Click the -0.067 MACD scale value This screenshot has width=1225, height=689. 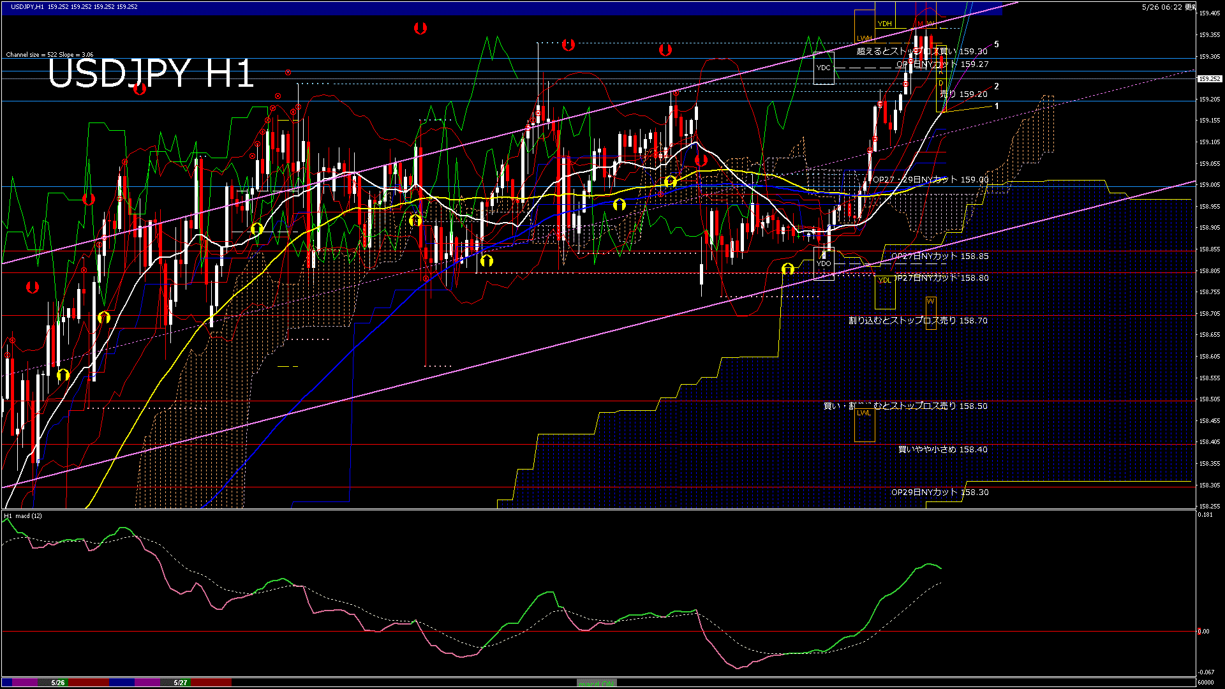[1206, 672]
